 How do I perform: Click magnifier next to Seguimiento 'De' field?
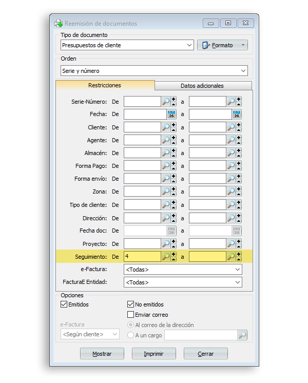(x=166, y=257)
